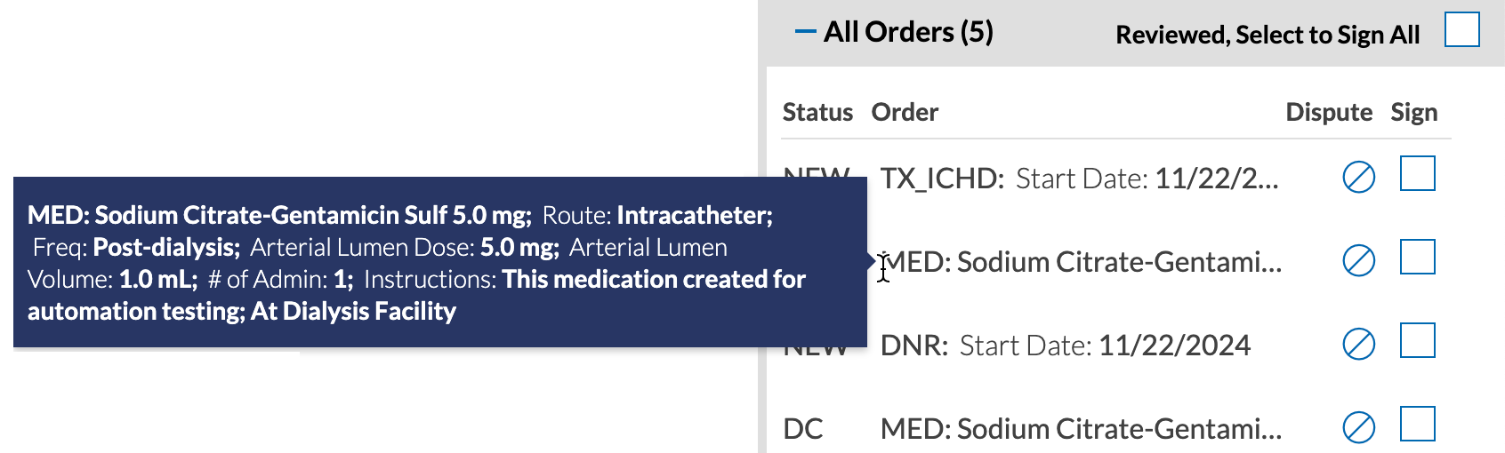Click the All Orders (5) heading

pos(908,32)
